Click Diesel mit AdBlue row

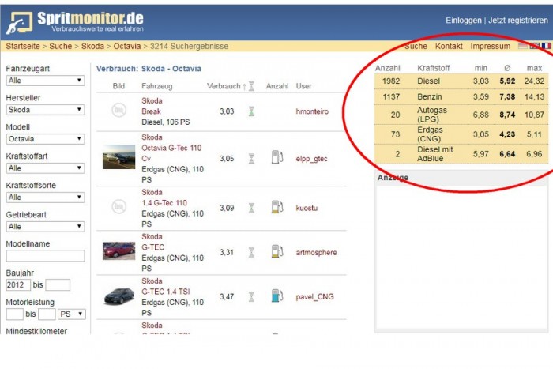click(x=461, y=154)
